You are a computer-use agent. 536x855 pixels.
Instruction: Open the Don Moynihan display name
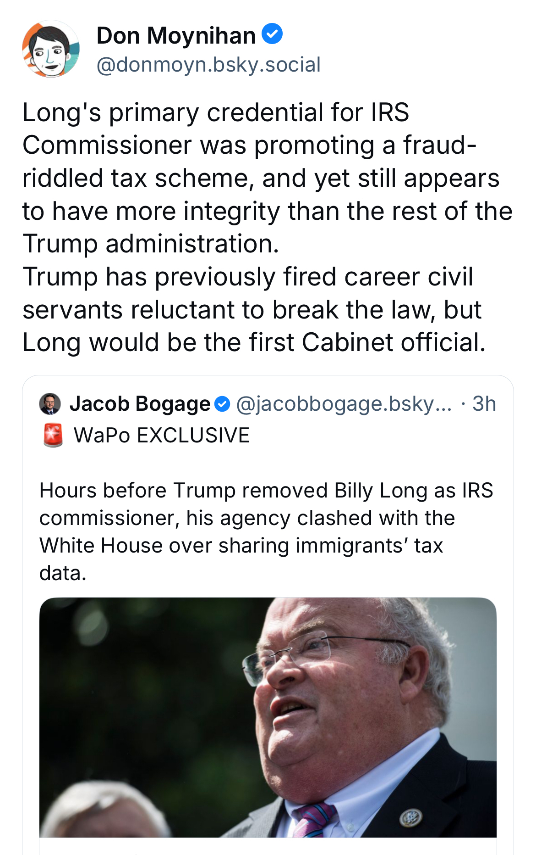tap(176, 35)
